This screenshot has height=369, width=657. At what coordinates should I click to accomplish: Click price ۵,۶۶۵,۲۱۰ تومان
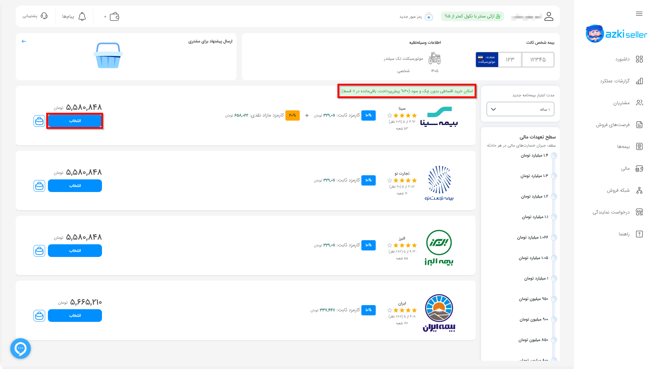coord(80,302)
